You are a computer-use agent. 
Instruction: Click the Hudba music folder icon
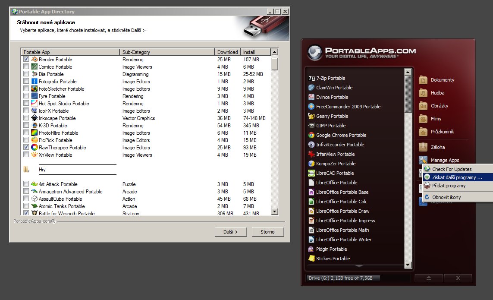(423, 93)
